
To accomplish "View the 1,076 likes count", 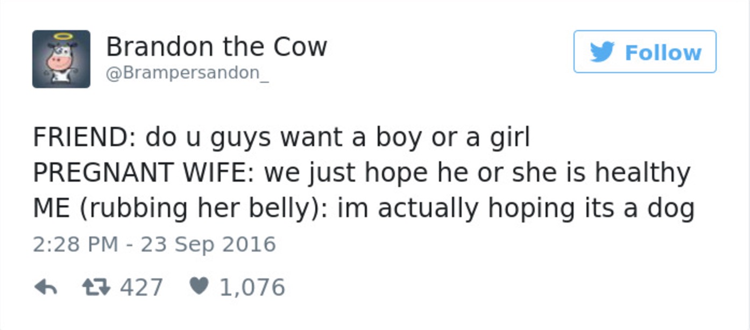I will [252, 288].
